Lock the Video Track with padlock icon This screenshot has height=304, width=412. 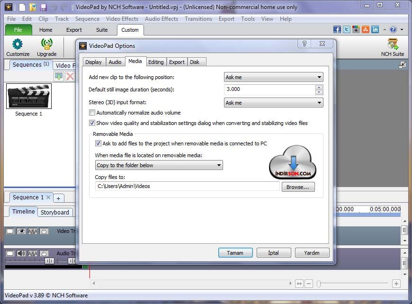coord(44,231)
